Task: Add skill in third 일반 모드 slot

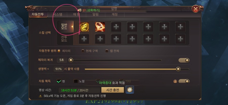Action: point(116,27)
